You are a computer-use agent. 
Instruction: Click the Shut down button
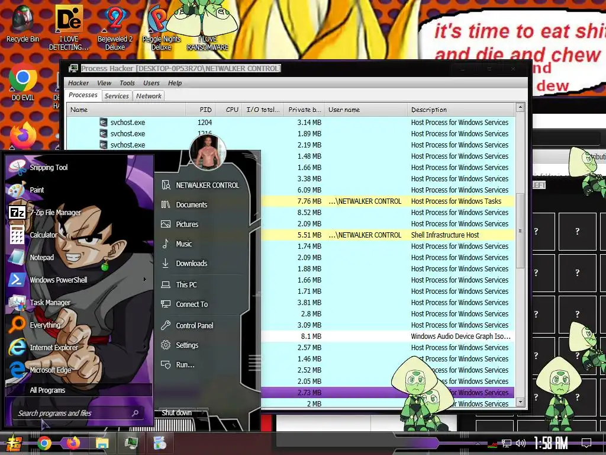(176, 413)
